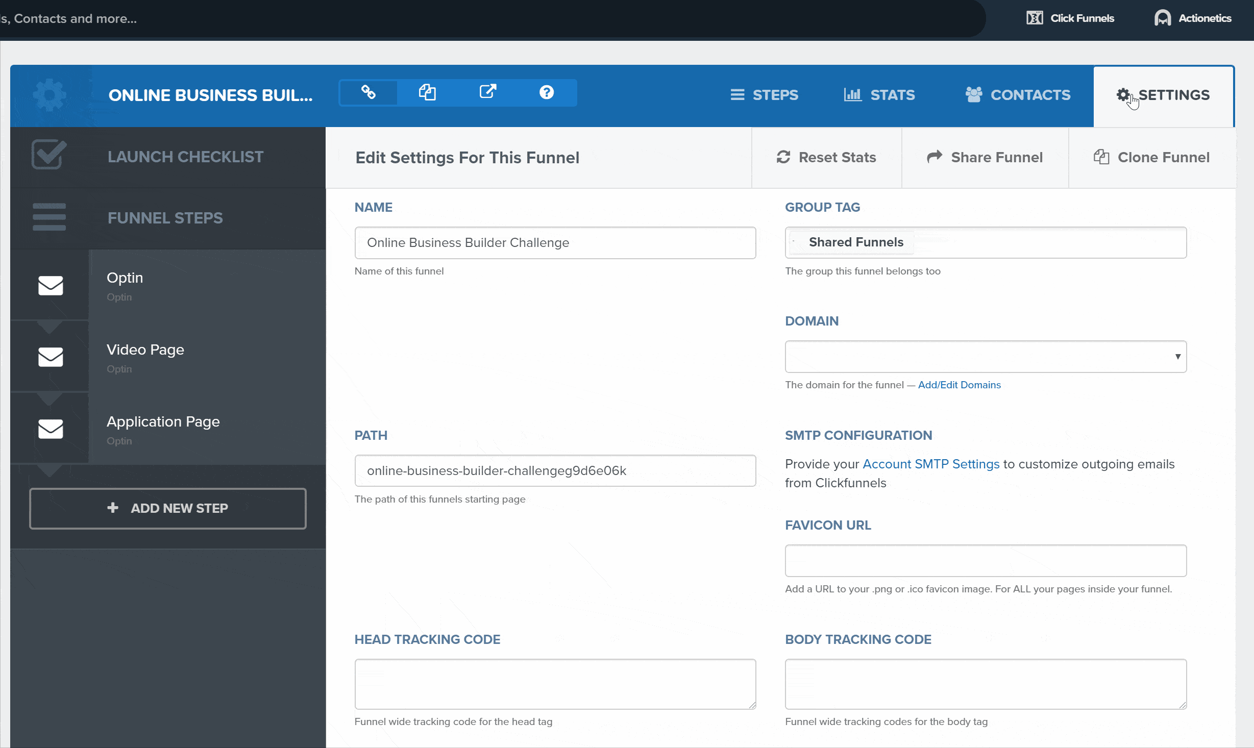The height and width of the screenshot is (748, 1254).
Task: Open the Add/Edit Domains link
Action: (x=959, y=385)
